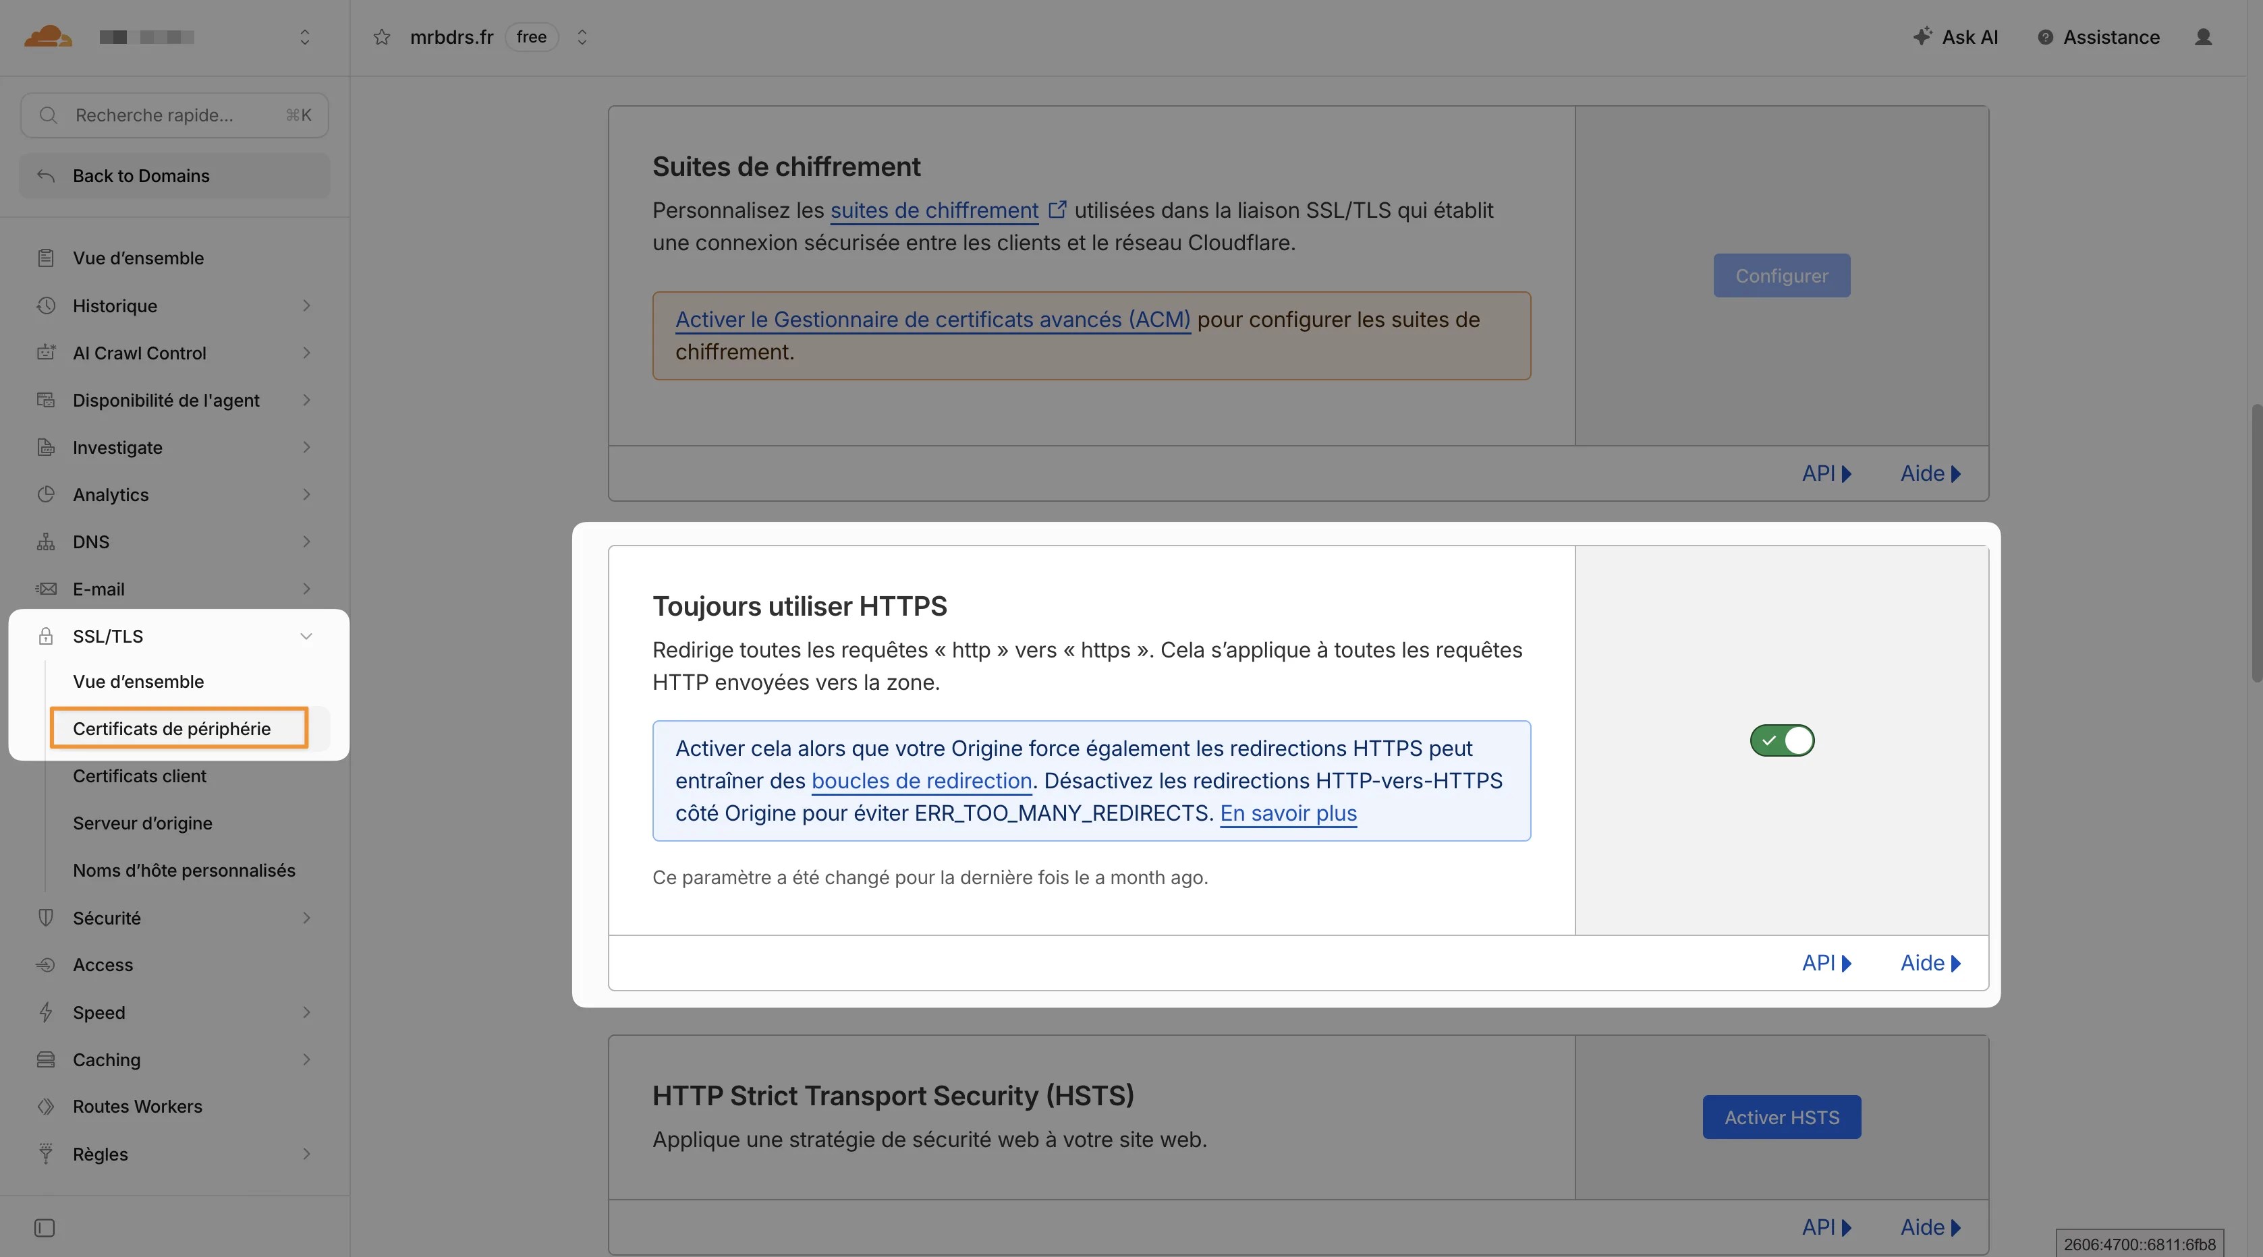Open API link in Suites de chiffrement card

point(1826,473)
